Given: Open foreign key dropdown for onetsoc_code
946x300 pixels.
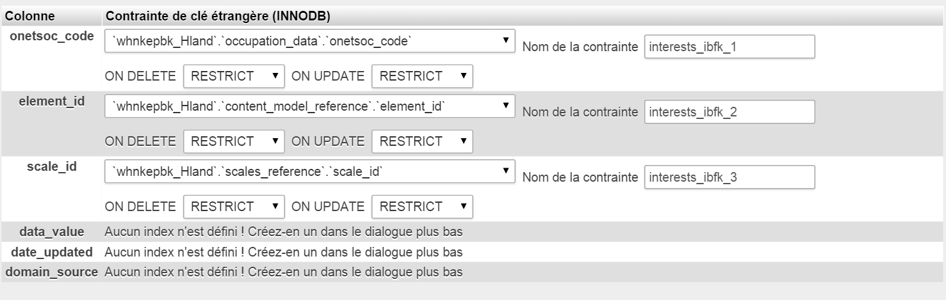Looking at the screenshot, I should (310, 42).
